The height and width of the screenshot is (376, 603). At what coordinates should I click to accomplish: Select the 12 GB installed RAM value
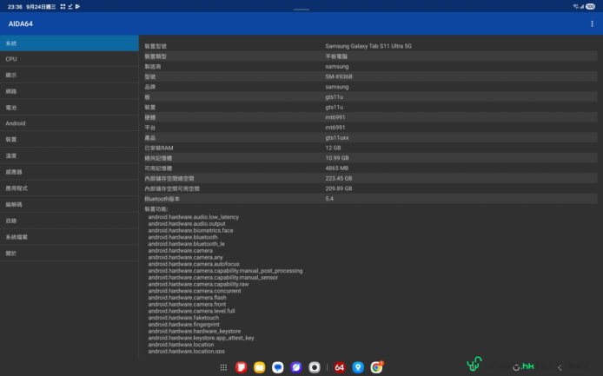tap(333, 148)
